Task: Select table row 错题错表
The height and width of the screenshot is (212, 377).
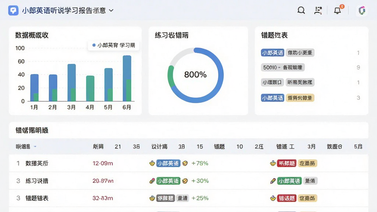Action: click(x=188, y=198)
